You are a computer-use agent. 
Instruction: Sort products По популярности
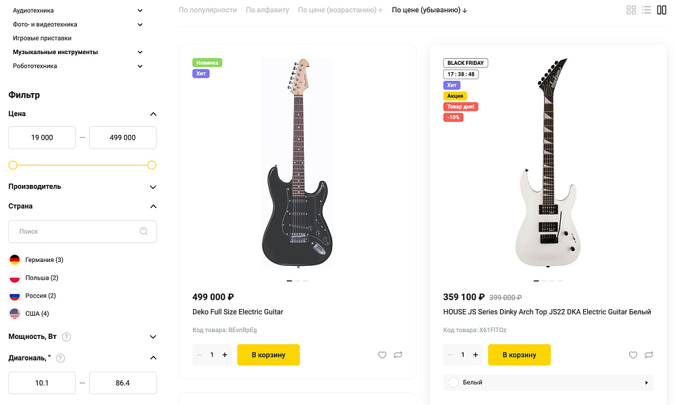(207, 10)
